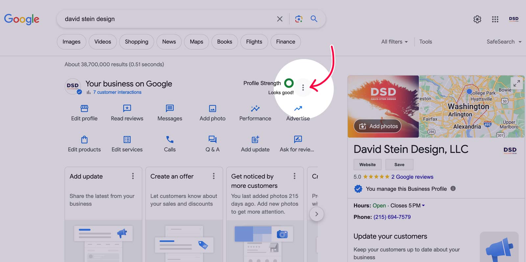Click blue magnifier search button
This screenshot has height=262, width=526.
[314, 19]
